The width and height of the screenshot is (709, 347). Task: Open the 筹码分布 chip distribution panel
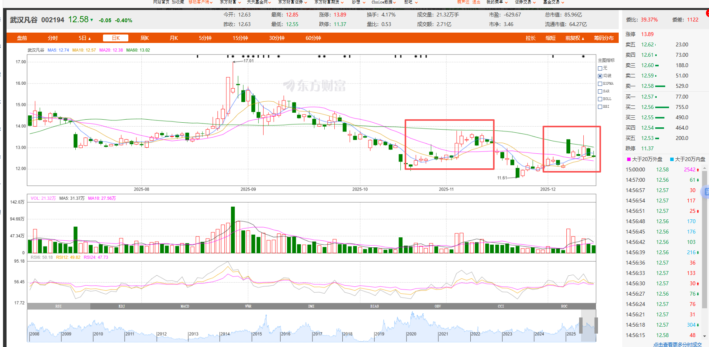604,38
